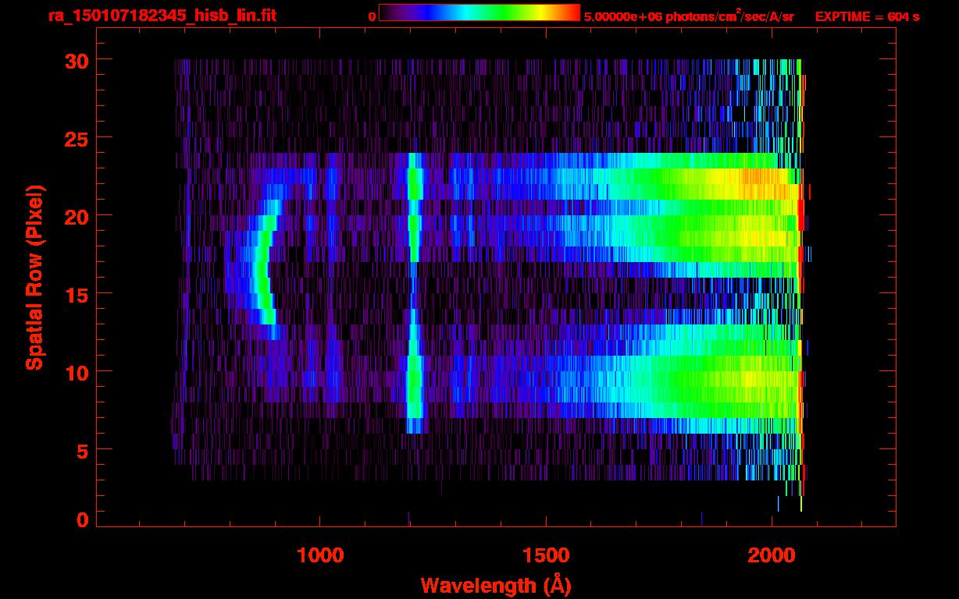The height and width of the screenshot is (599, 959).
Task: Click the file name title ra_150107182345_hisb_lin.fit
Action: (162, 16)
